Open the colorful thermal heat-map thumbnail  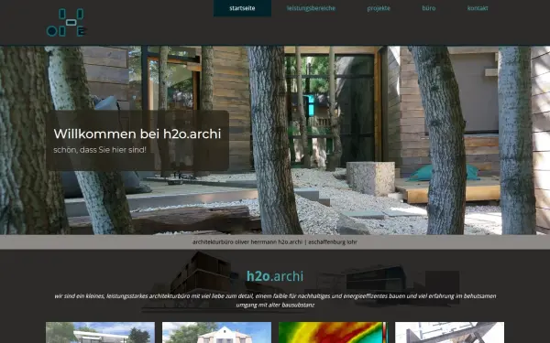click(333, 333)
